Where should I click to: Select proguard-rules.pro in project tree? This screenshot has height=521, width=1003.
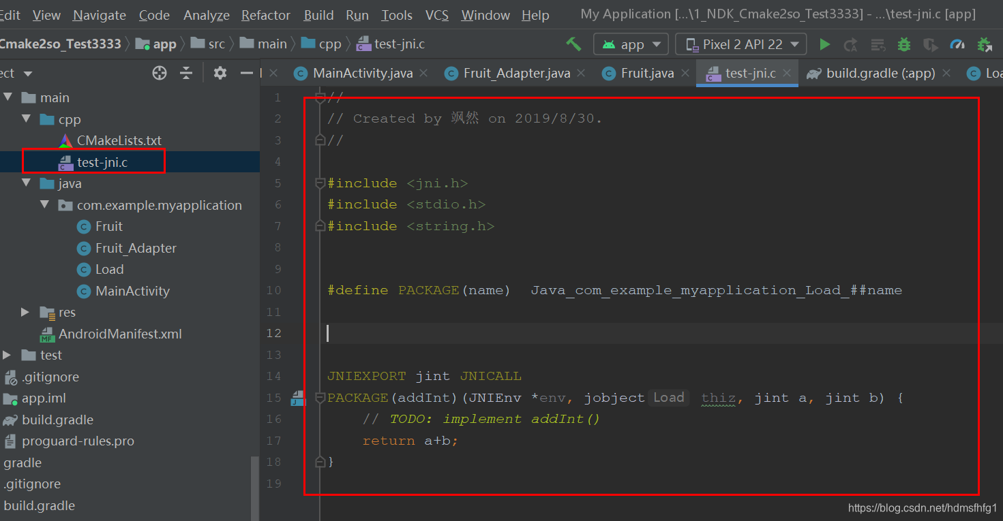(x=69, y=441)
